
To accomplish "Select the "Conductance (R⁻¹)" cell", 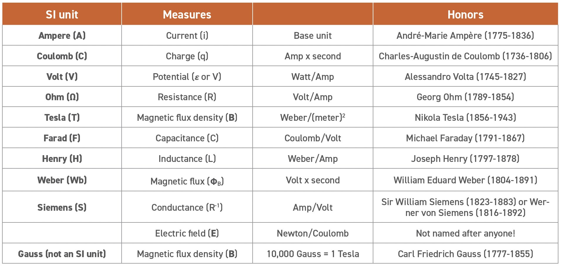I will pos(187,207).
